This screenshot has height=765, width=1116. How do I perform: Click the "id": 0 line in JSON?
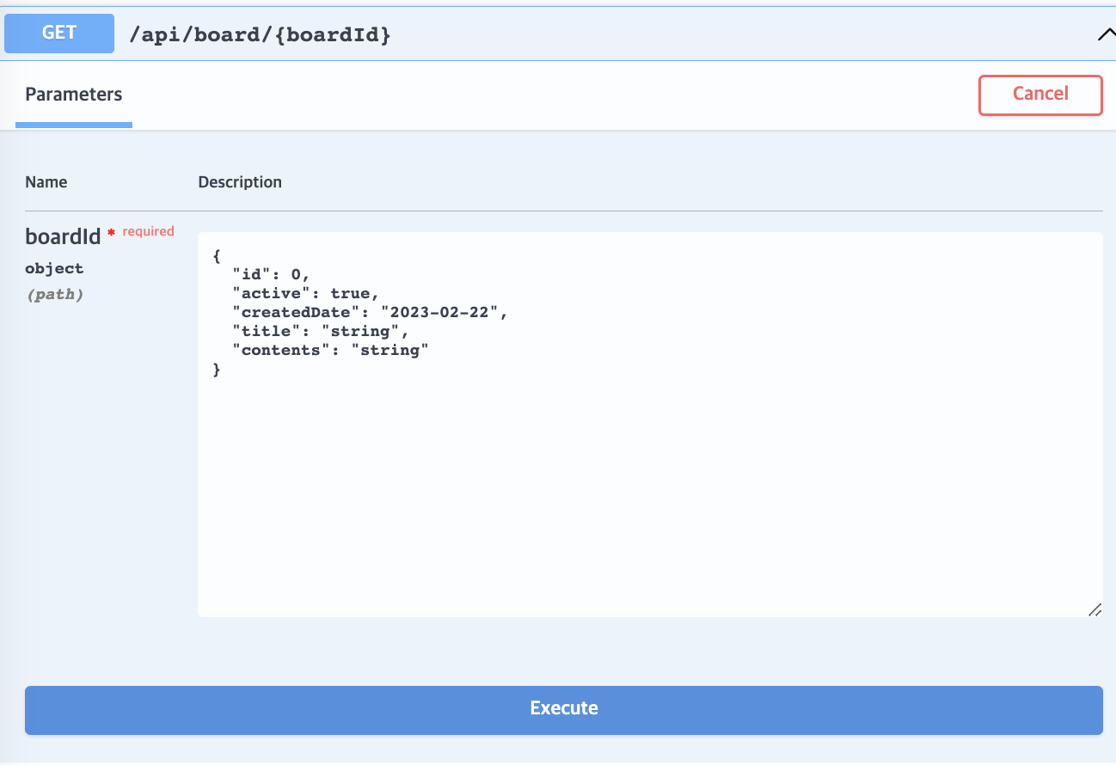(271, 275)
